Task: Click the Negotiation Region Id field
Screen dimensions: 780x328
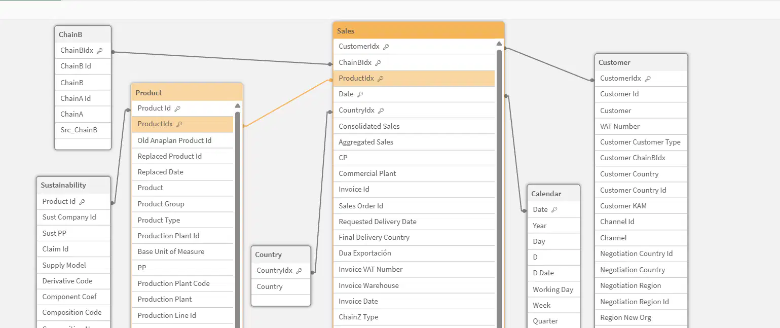Action: click(641, 302)
